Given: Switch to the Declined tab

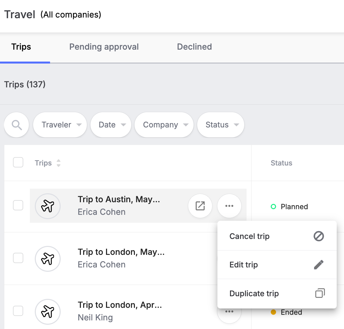Looking at the screenshot, I should [x=195, y=47].
